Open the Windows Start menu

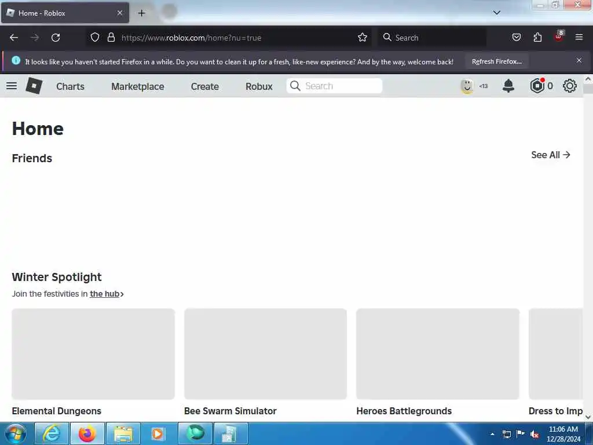pyautogui.click(x=16, y=433)
